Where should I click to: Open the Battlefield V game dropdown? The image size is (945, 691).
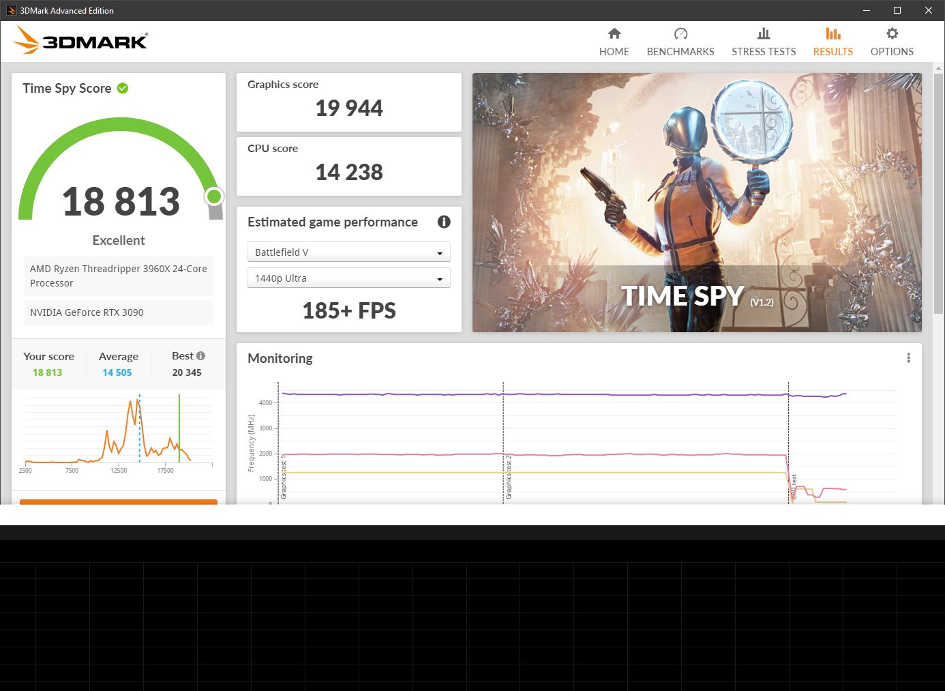[348, 252]
